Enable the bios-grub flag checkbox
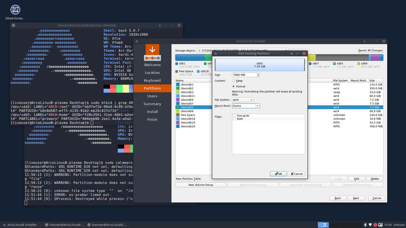Screen dimensions: 406x228 [234, 116]
